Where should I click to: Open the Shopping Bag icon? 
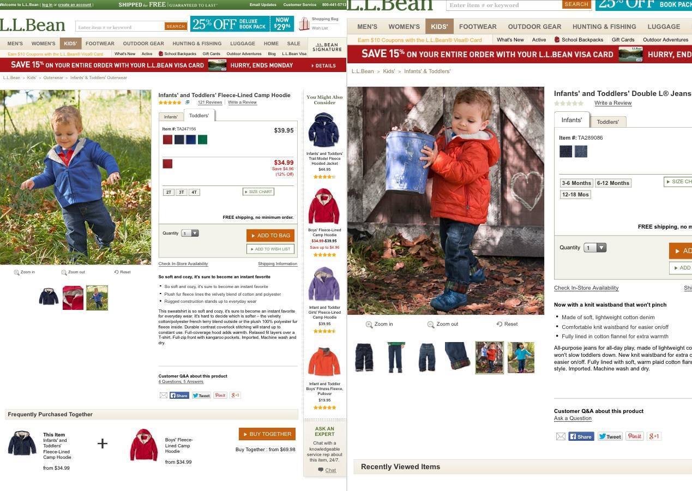tap(304, 23)
